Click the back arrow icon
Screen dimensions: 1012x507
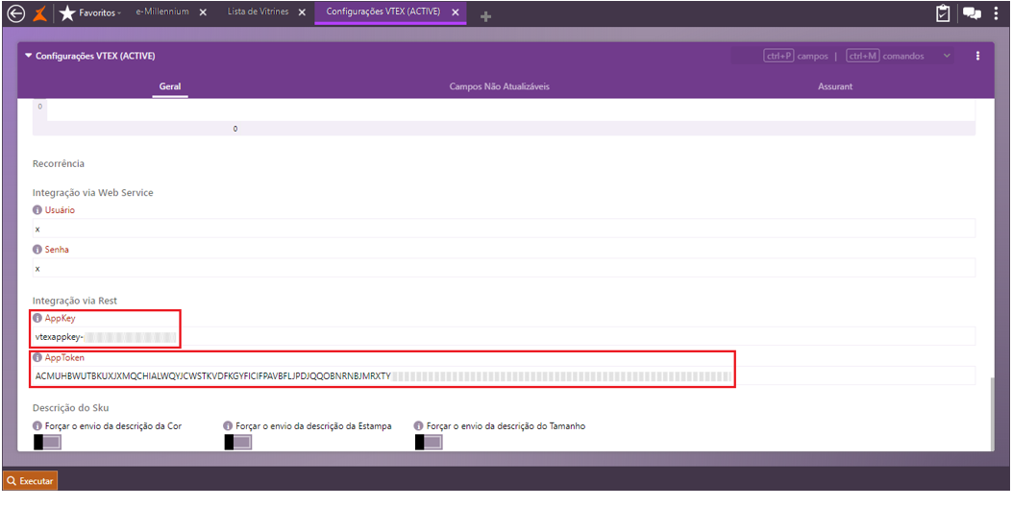click(15, 12)
